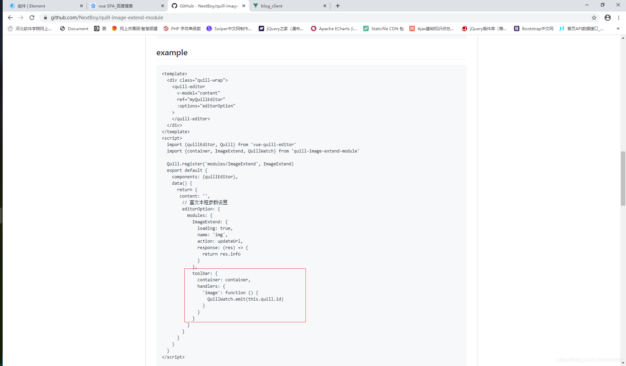The height and width of the screenshot is (366, 626).
Task: Open a new browser tab
Action: click(x=338, y=6)
